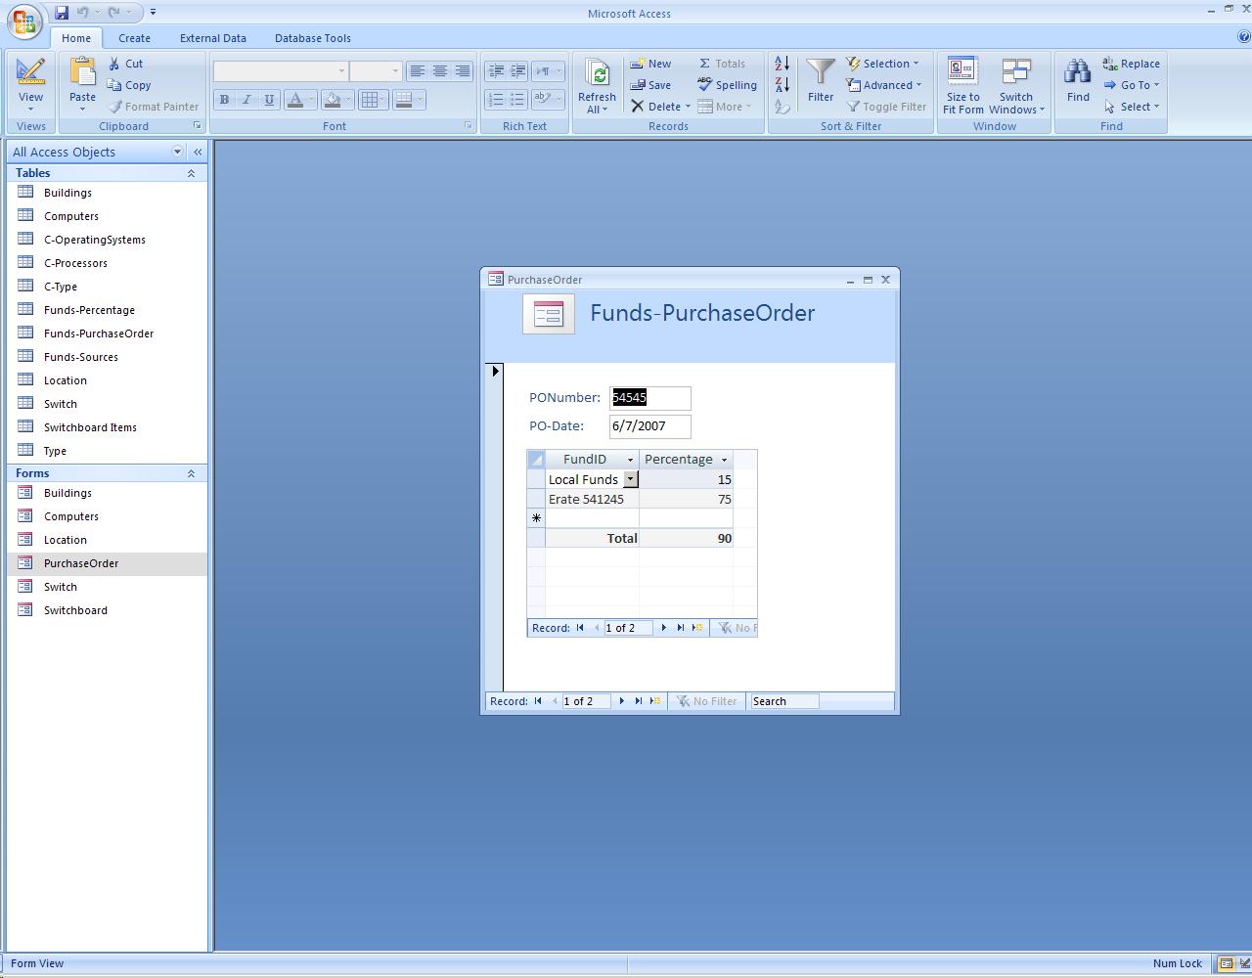
Task: Open the Delete record button
Action: [660, 107]
